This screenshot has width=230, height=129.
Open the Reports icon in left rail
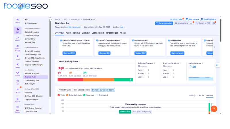(18, 99)
